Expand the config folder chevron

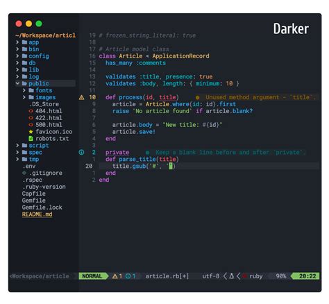coord(17,56)
